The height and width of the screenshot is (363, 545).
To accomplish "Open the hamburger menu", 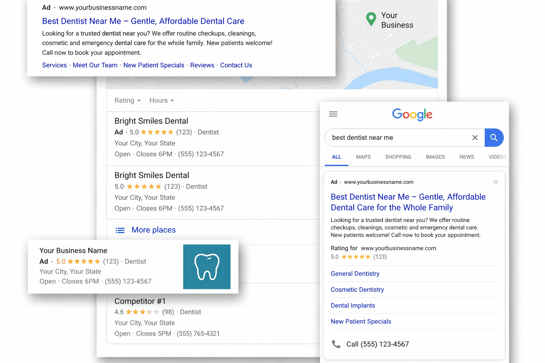I will point(333,114).
